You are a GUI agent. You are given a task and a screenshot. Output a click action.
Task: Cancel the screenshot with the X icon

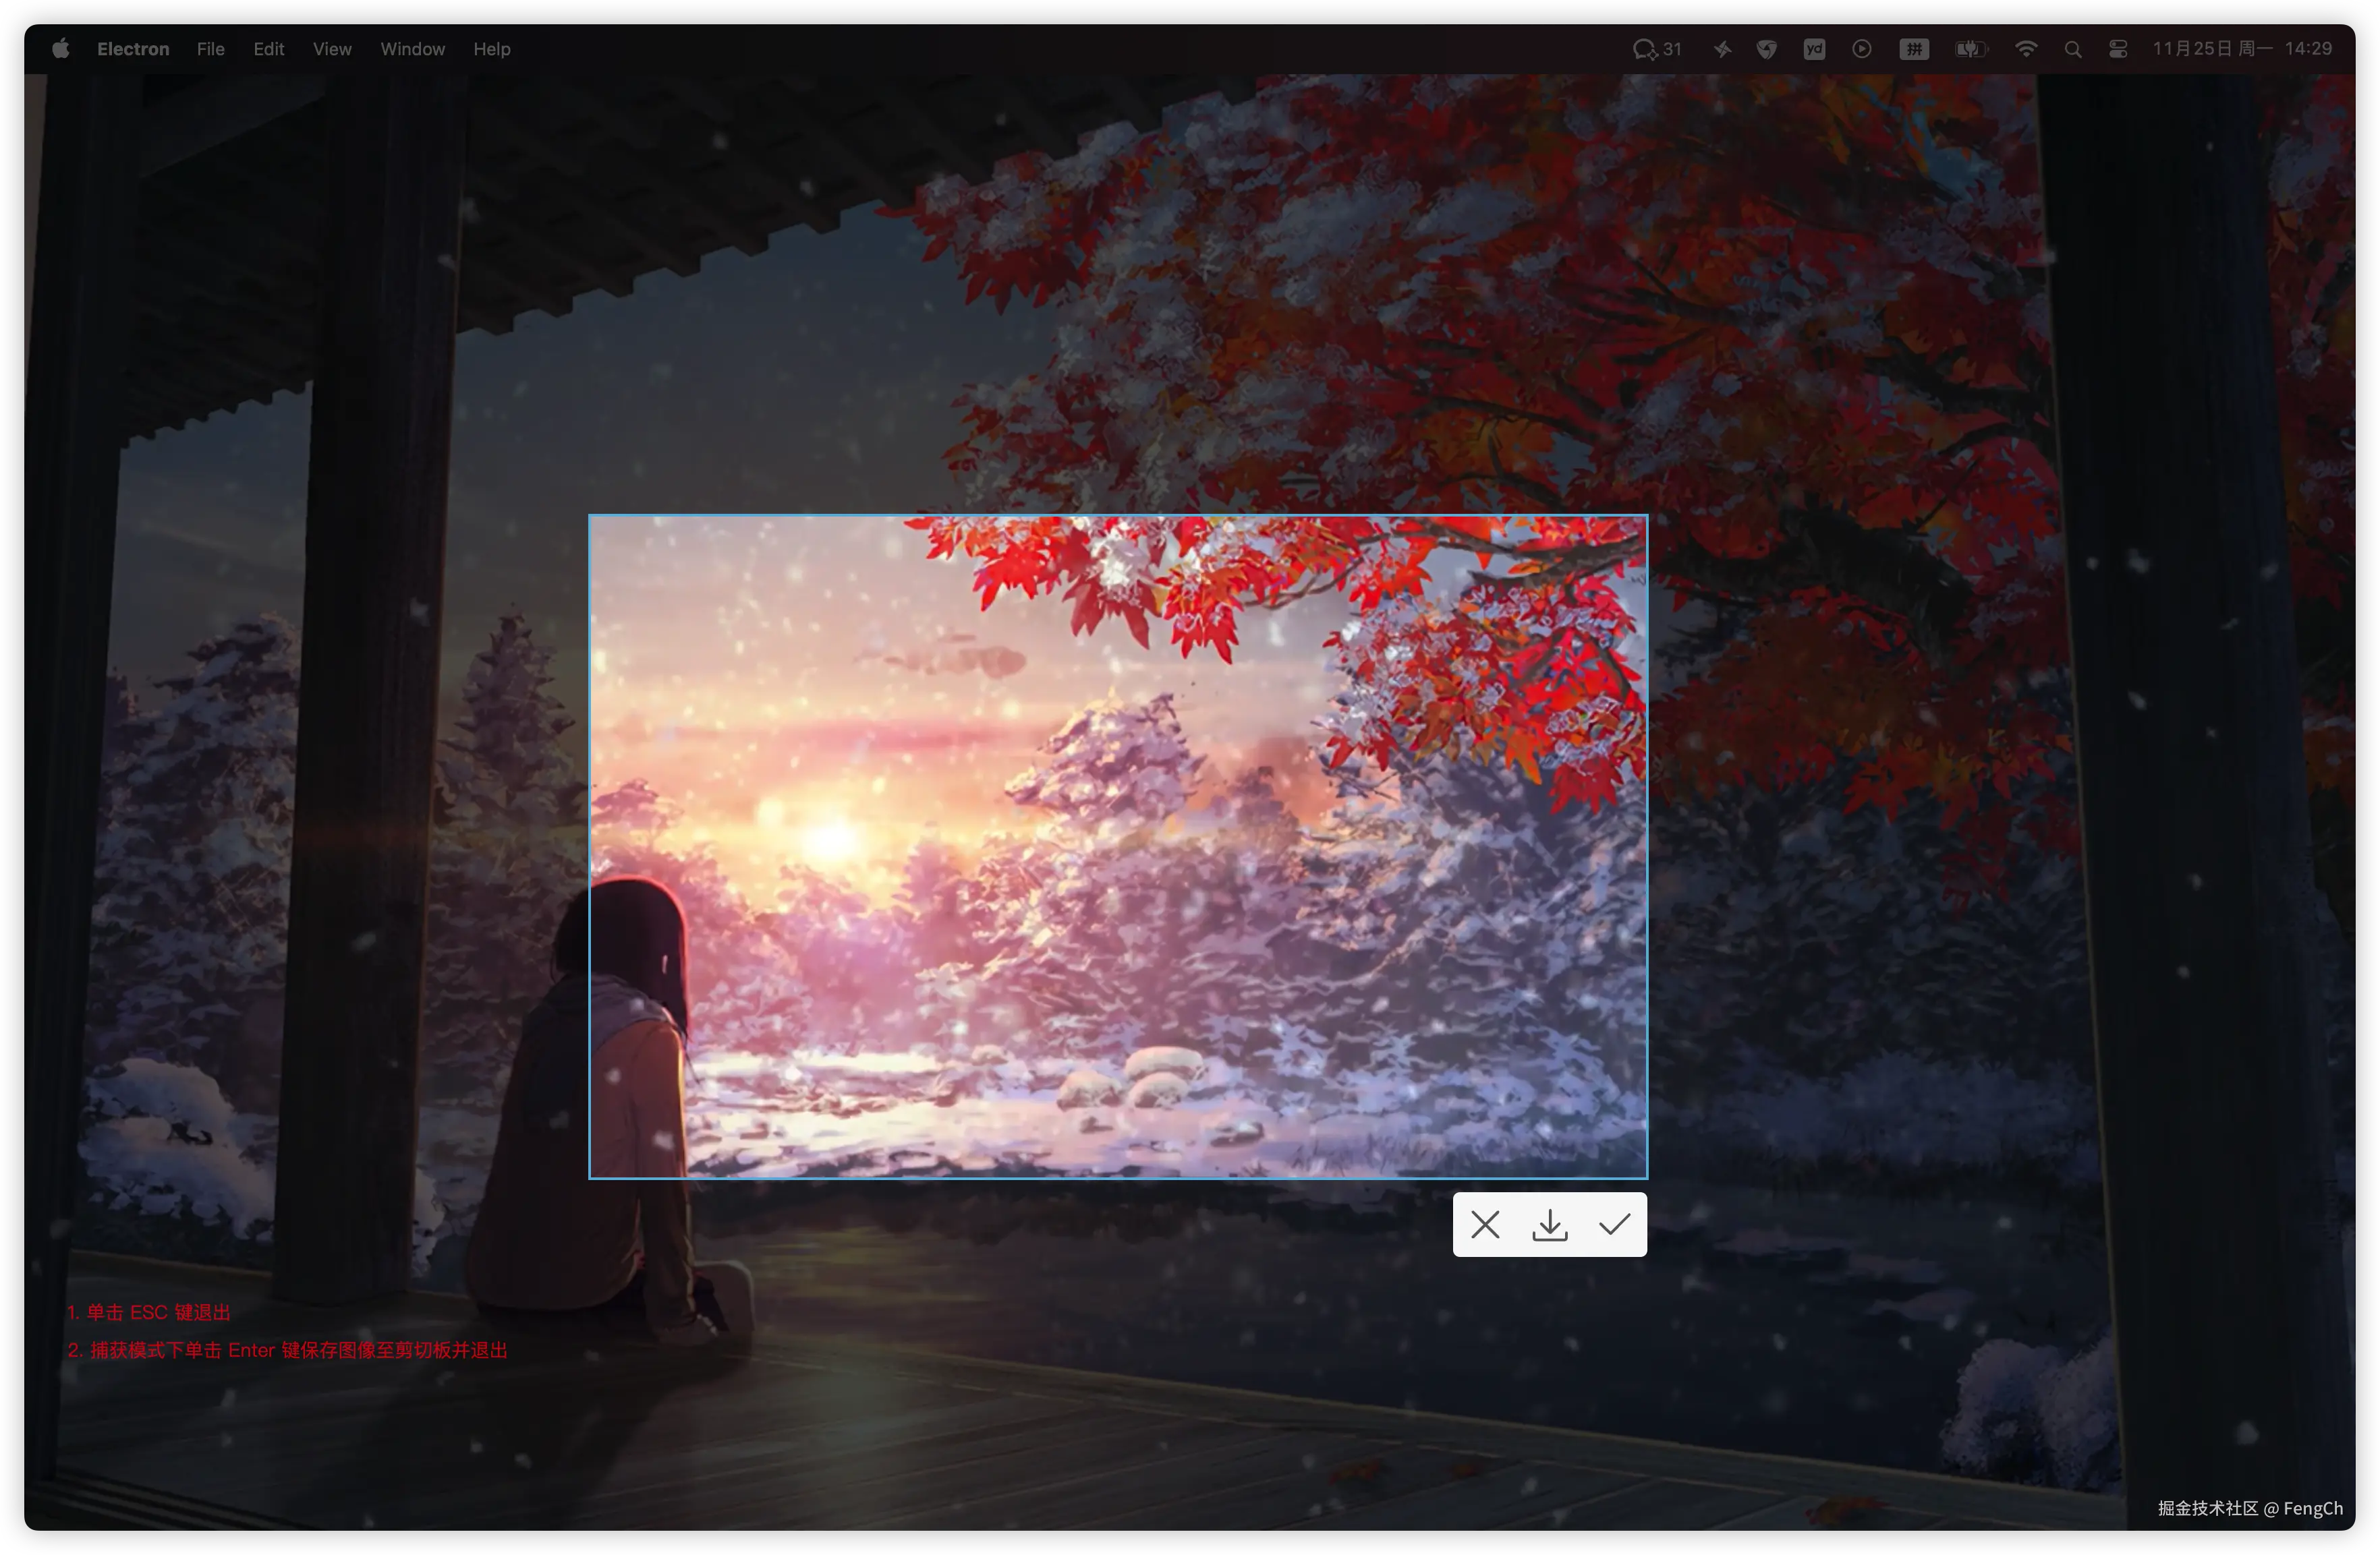tap(1485, 1224)
